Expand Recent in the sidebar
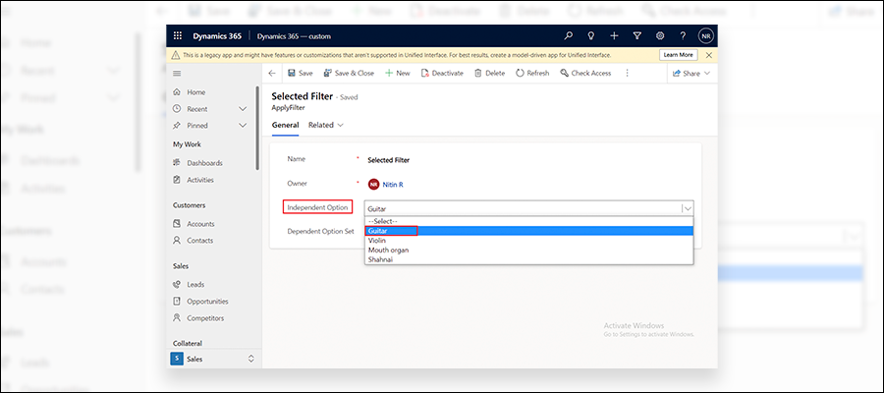This screenshot has height=393, width=884. (243, 109)
